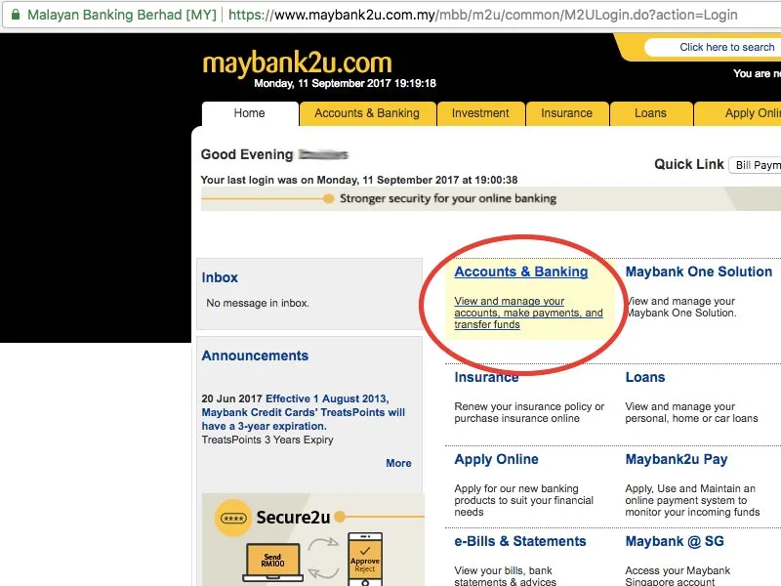Click the Secure2u laptop 'Send RM100' icon
The width and height of the screenshot is (781, 586).
[x=273, y=563]
